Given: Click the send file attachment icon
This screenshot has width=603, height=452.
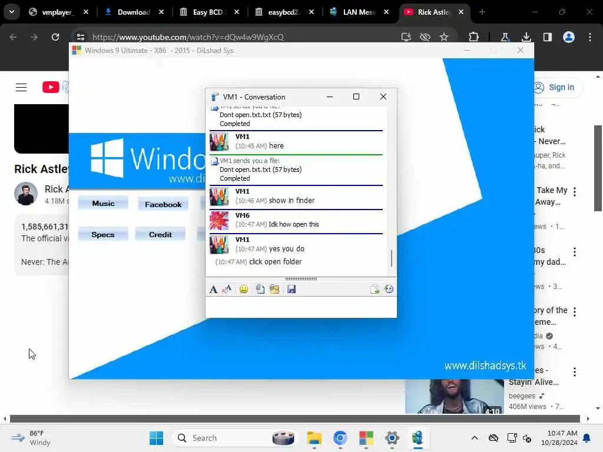Looking at the screenshot, I should coord(260,289).
